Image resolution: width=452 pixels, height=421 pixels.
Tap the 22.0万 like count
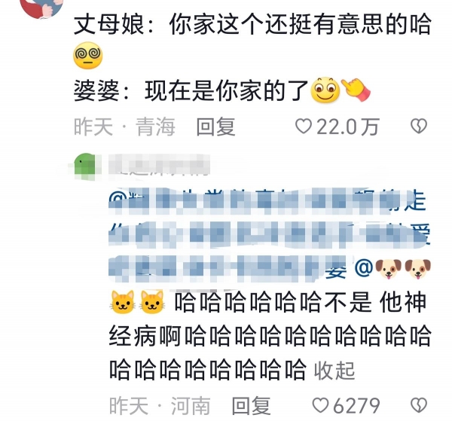click(x=347, y=127)
